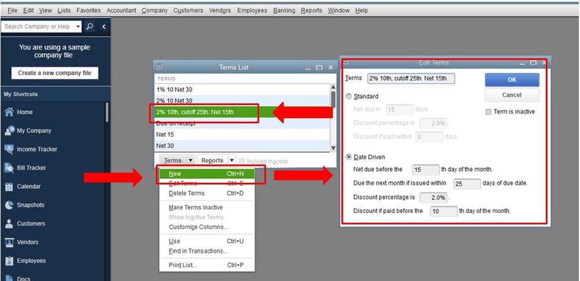Click the Net due before the day field
Image resolution: width=580 pixels, height=281 pixels.
(426, 170)
